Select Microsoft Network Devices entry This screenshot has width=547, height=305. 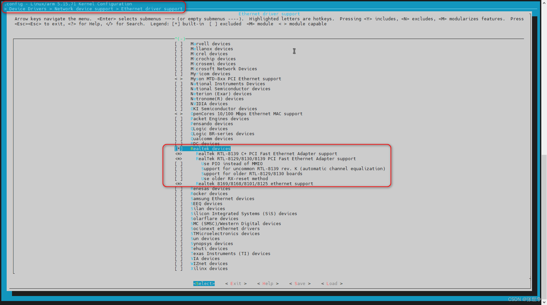[x=224, y=69]
